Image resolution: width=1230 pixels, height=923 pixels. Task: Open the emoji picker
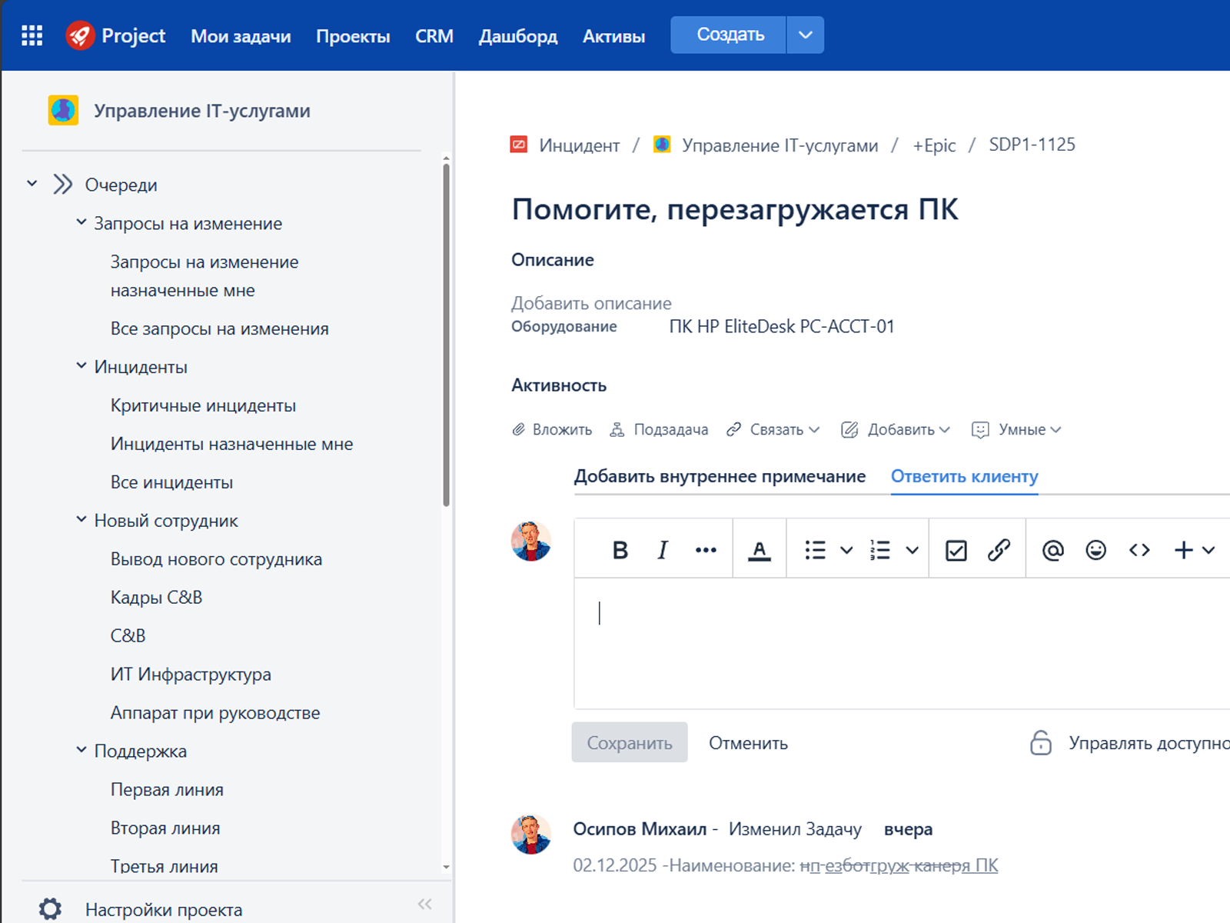[x=1095, y=550]
